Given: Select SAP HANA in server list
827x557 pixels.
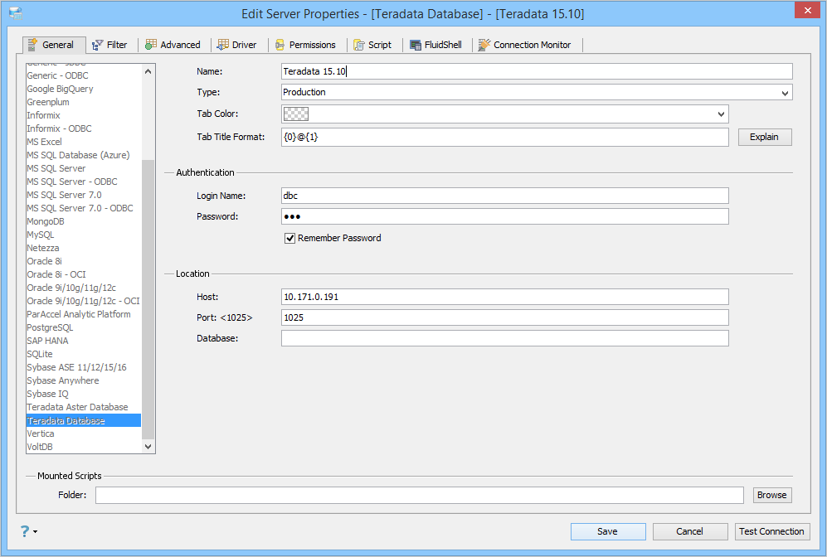Looking at the screenshot, I should point(84,341).
